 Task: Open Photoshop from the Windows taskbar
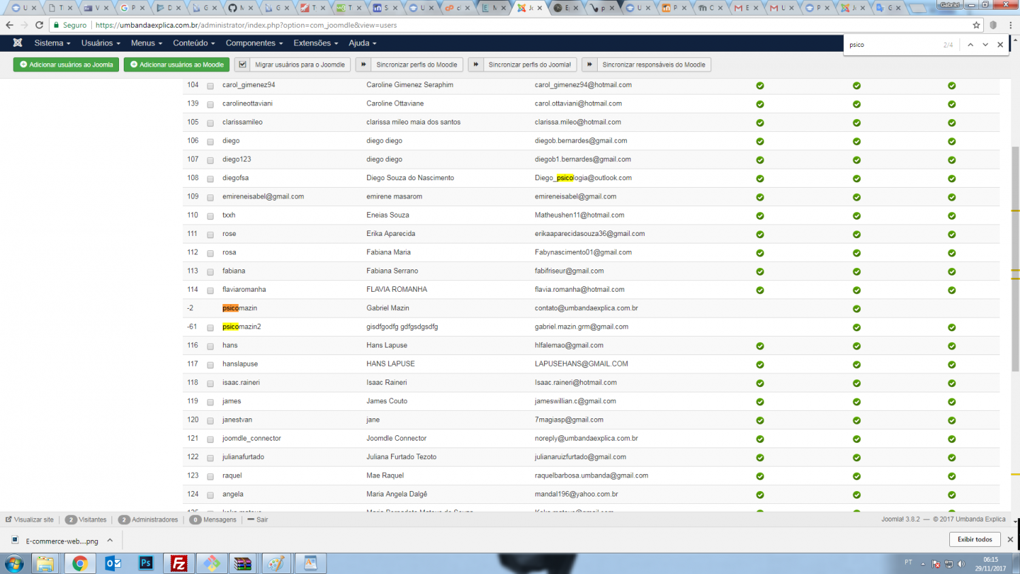(146, 563)
